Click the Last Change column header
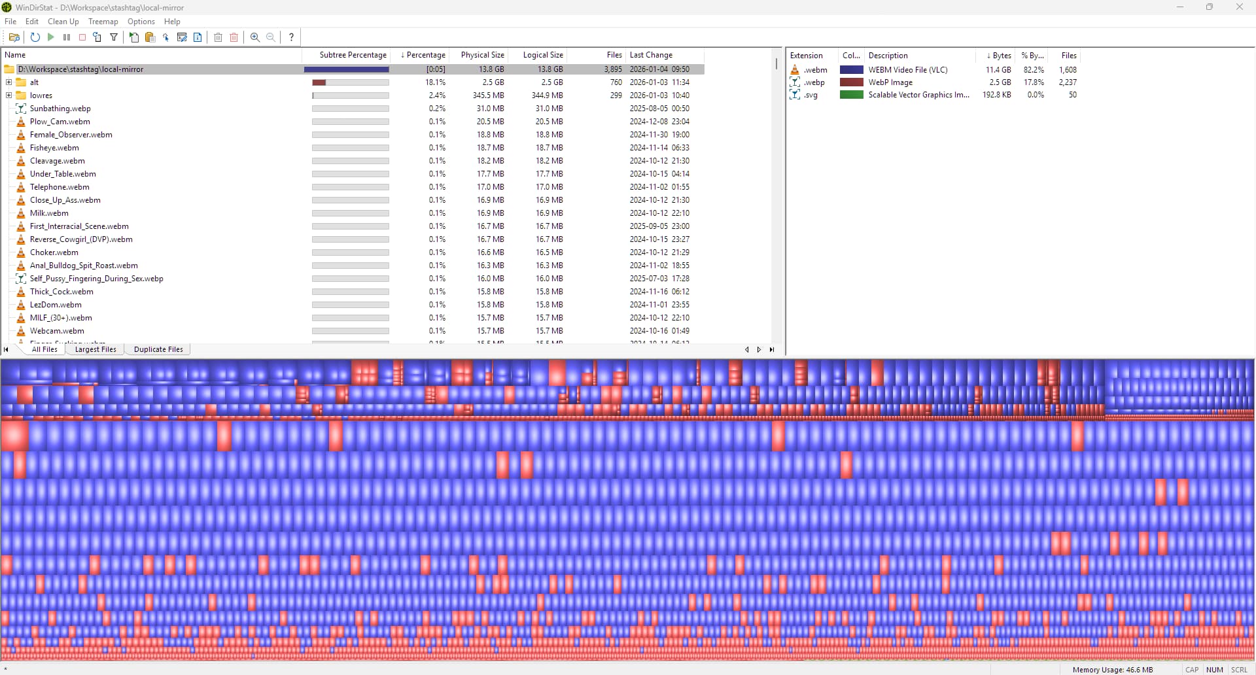Screen dimensions: 1256x675 [651, 55]
